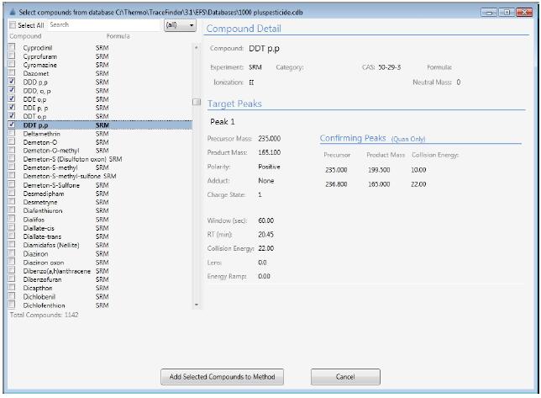
Task: Uncheck the DDT o,p checkbox
Action: pos(11,116)
